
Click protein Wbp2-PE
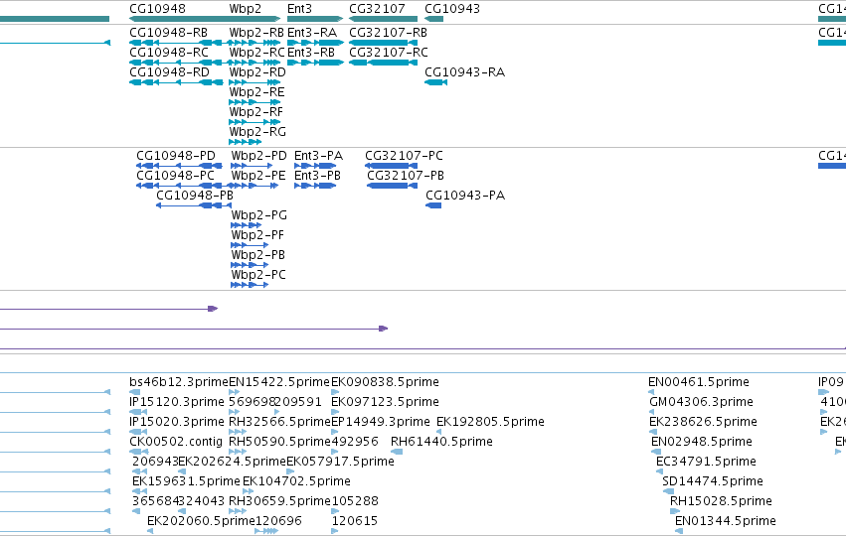(258, 176)
